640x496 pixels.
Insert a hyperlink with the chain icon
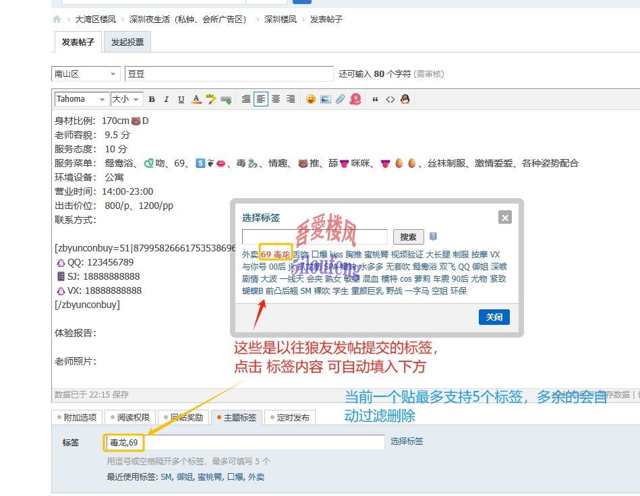click(x=226, y=100)
